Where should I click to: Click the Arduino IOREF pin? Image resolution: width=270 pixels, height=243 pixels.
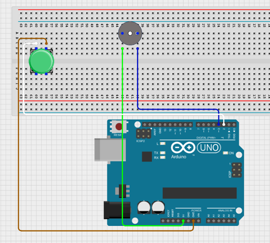point(168,221)
